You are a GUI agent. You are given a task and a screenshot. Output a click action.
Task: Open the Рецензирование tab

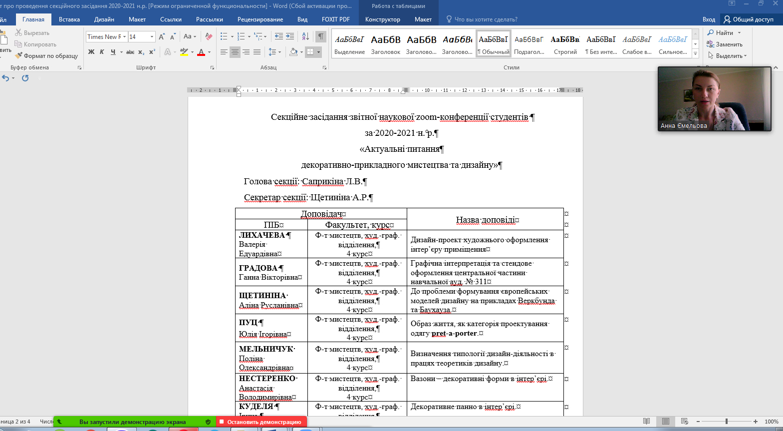tap(260, 19)
